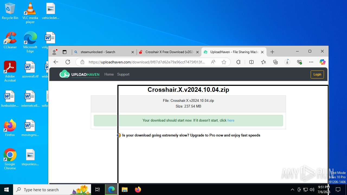Refresh the UploadHaven page
The height and width of the screenshot is (195, 347).
coord(68,62)
